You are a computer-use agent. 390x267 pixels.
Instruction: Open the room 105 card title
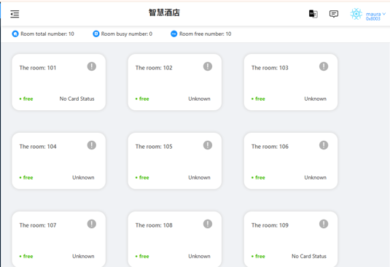tap(154, 147)
